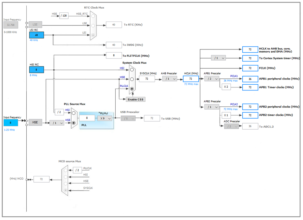
Task: Open the APB1 Prescaler dropdown
Action: point(212,79)
